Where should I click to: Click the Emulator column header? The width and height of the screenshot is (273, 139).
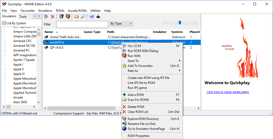160,32
